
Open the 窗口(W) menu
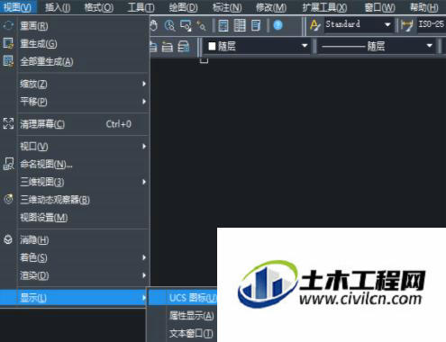[380, 7]
